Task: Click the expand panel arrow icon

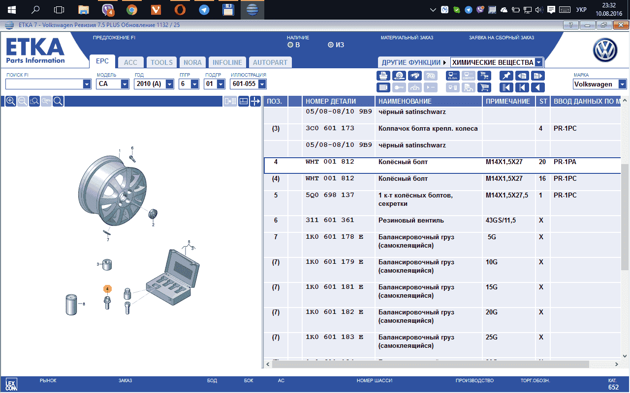Action: [x=255, y=101]
